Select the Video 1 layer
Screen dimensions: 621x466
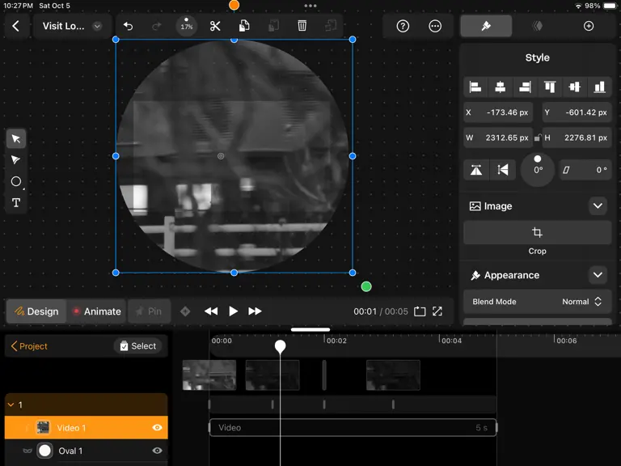[x=87, y=428]
